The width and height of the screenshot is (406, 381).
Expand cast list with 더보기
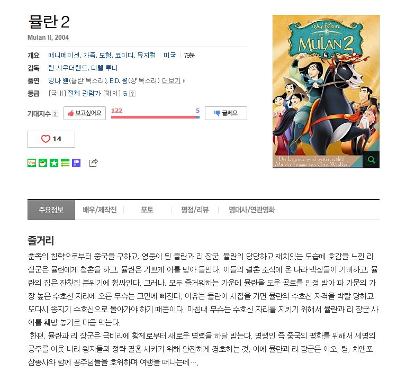173,81
